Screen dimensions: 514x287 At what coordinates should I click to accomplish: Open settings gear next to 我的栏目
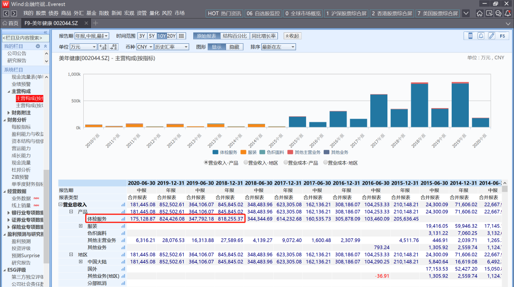point(38,46)
